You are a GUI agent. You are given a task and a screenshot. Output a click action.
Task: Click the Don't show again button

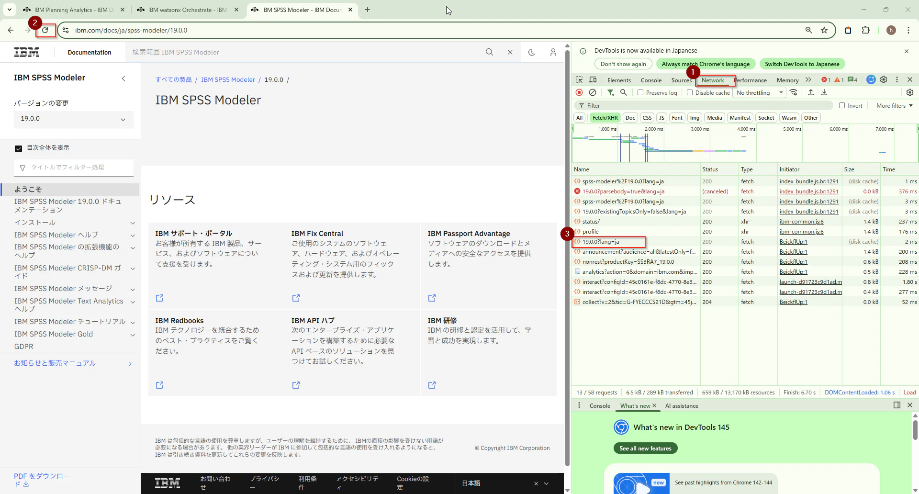coord(623,64)
